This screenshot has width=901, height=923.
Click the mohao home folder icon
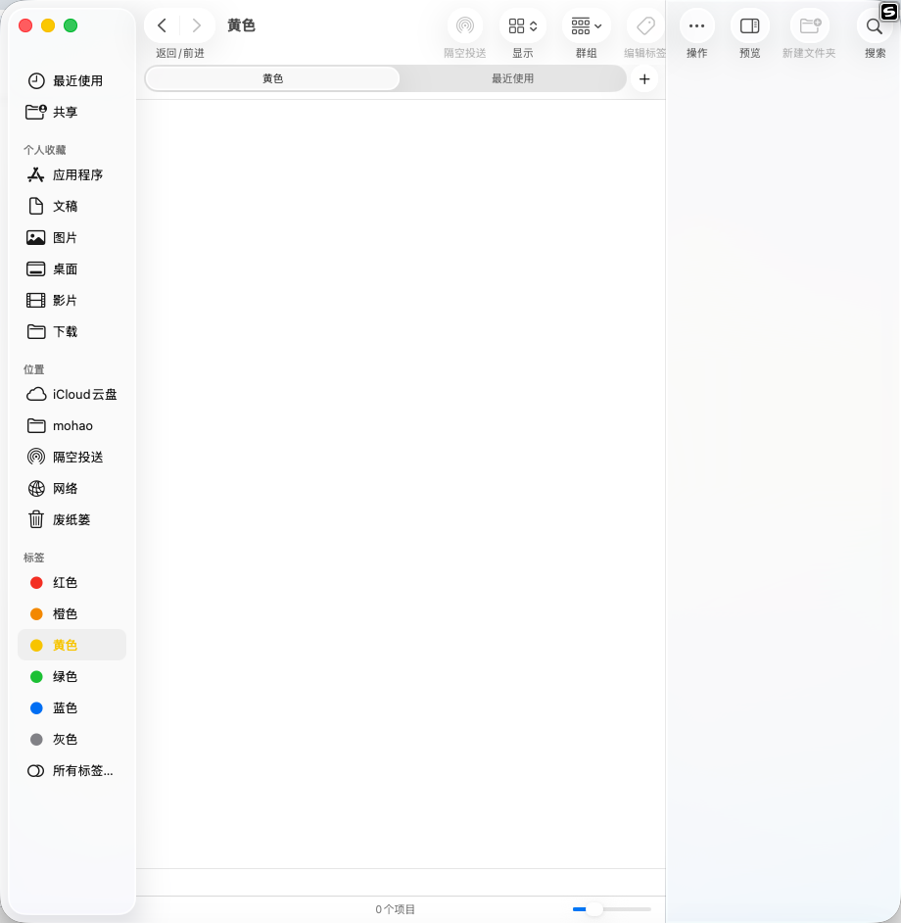pos(36,425)
